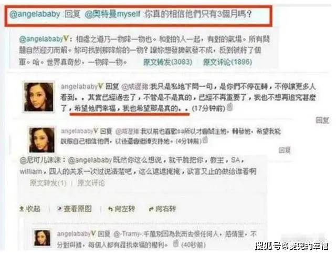This screenshot has width=336, height=255.
Task: Click the trash icon after 4分钟前
Action: (x=205, y=140)
